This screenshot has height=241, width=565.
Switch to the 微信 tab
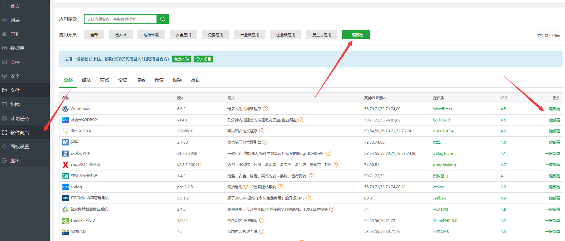coord(159,80)
